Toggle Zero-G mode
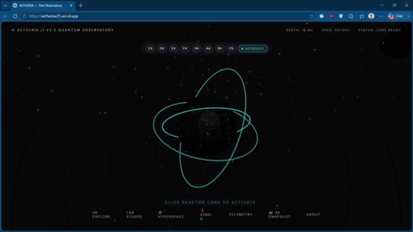The height and width of the screenshot is (232, 413). tap(206, 215)
